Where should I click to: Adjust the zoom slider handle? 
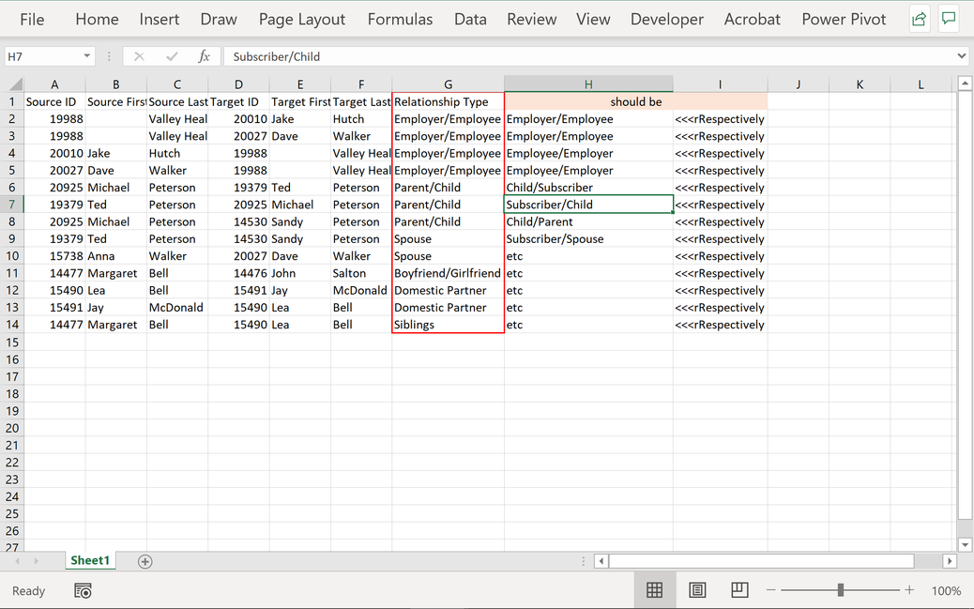pyautogui.click(x=841, y=589)
